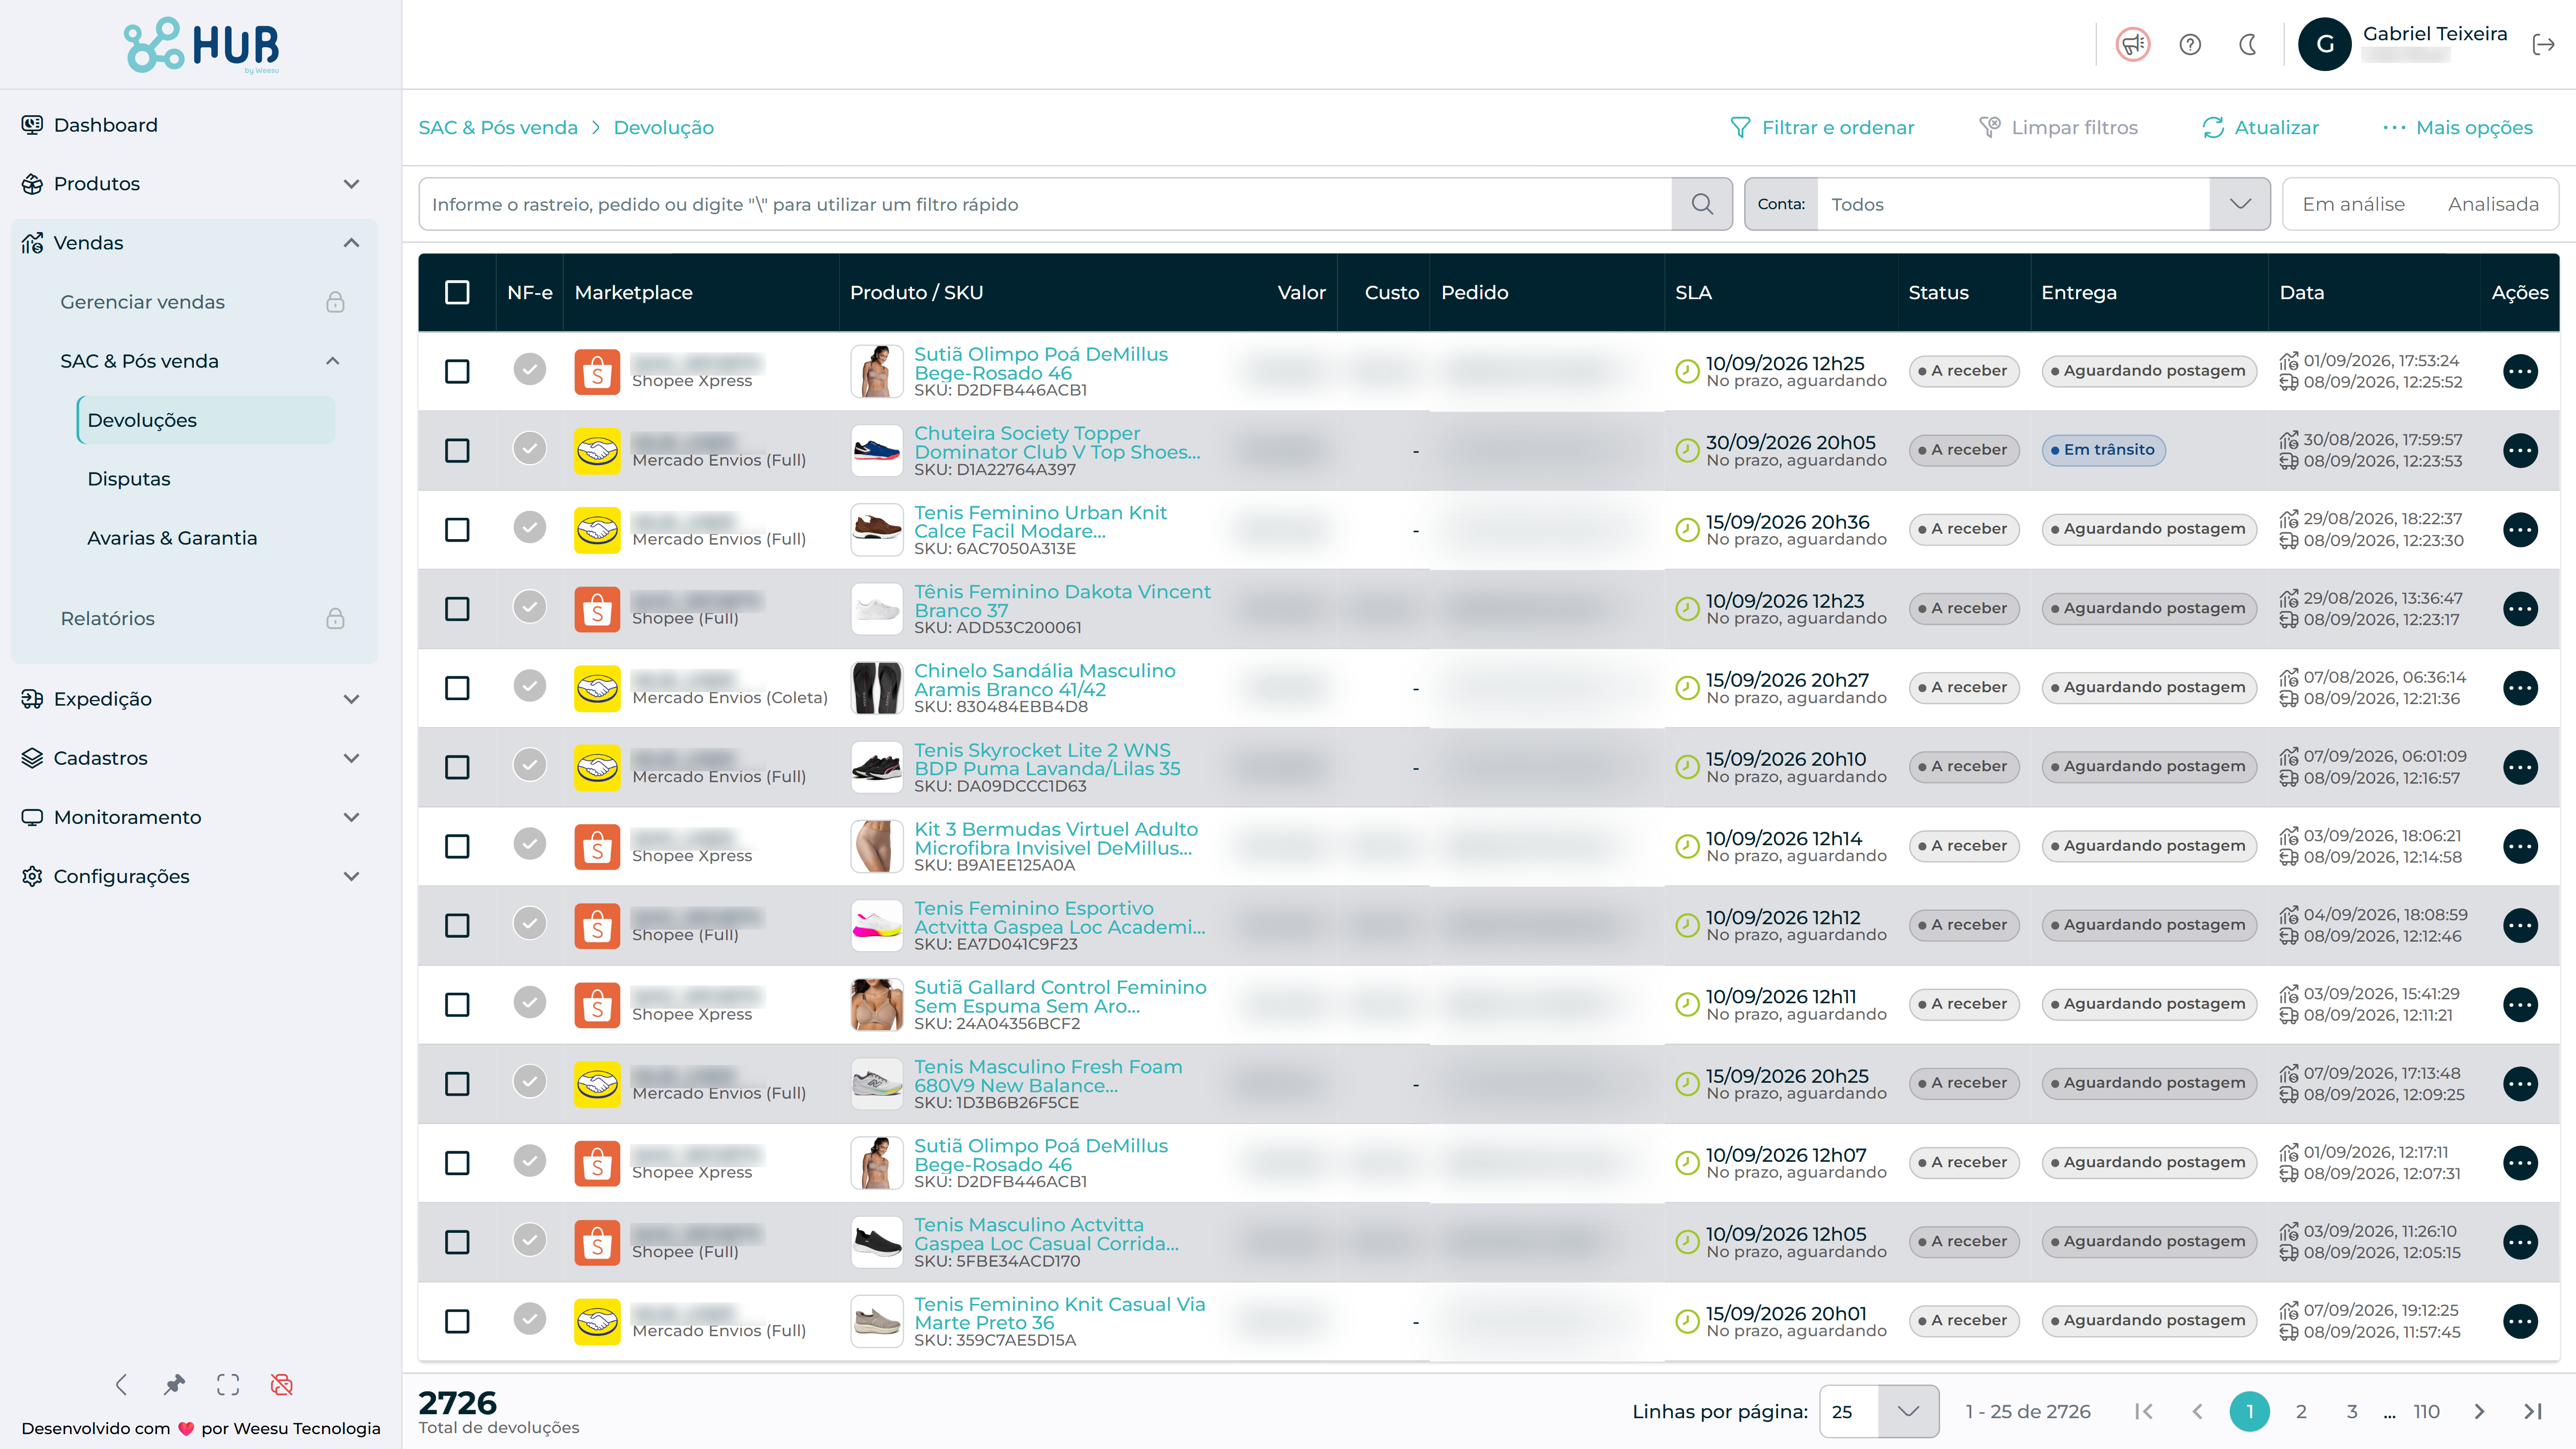The height and width of the screenshot is (1449, 2576).
Task: Check the Tenis Feminino Urban Knit row checkbox
Action: click(x=457, y=530)
